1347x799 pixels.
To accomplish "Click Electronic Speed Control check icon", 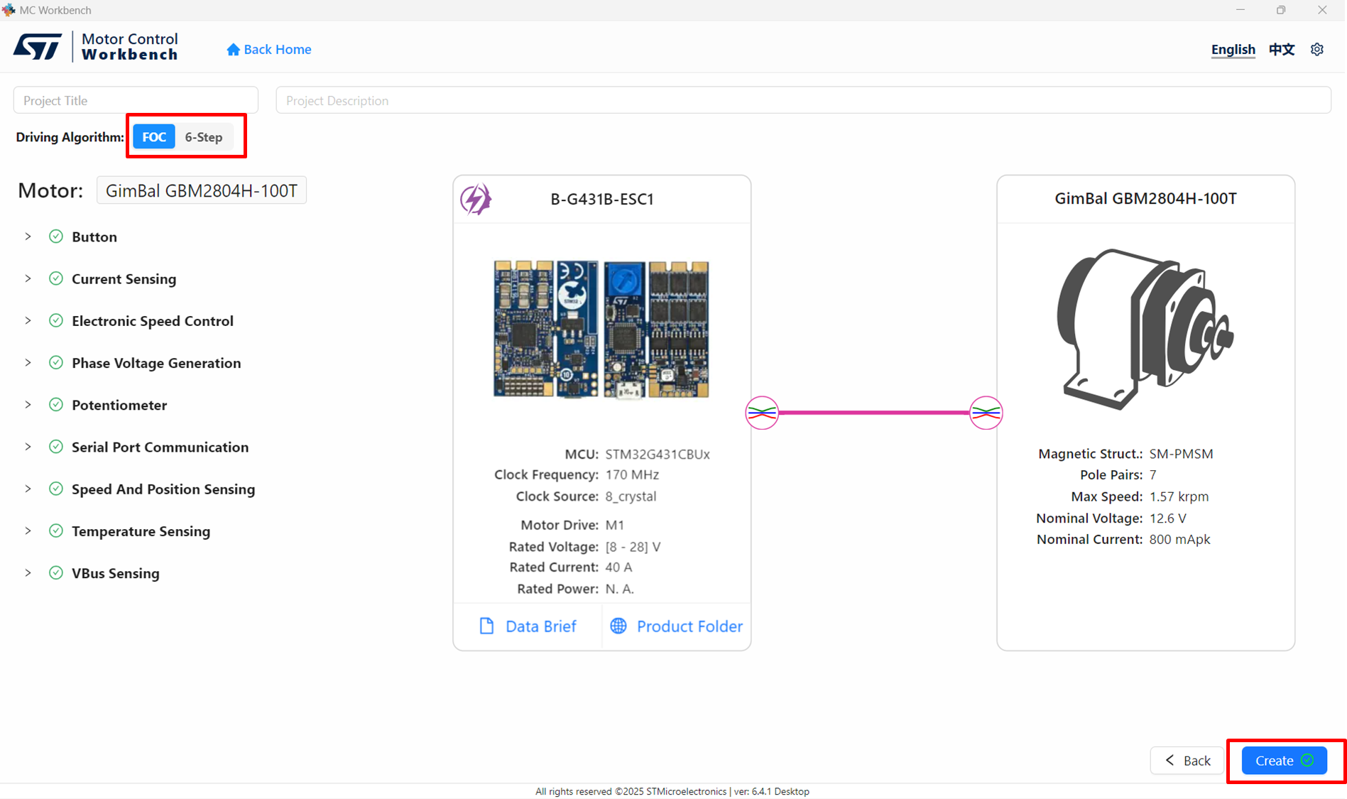I will 56,320.
